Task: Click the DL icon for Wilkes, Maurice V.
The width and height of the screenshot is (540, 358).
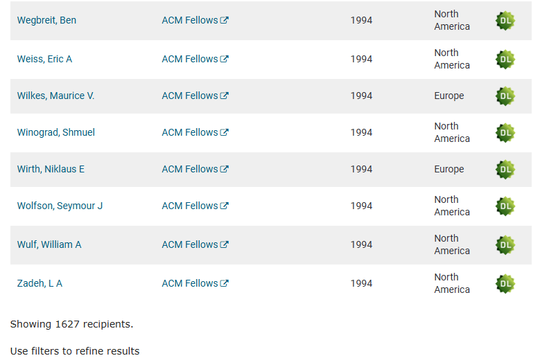Action: click(x=505, y=96)
